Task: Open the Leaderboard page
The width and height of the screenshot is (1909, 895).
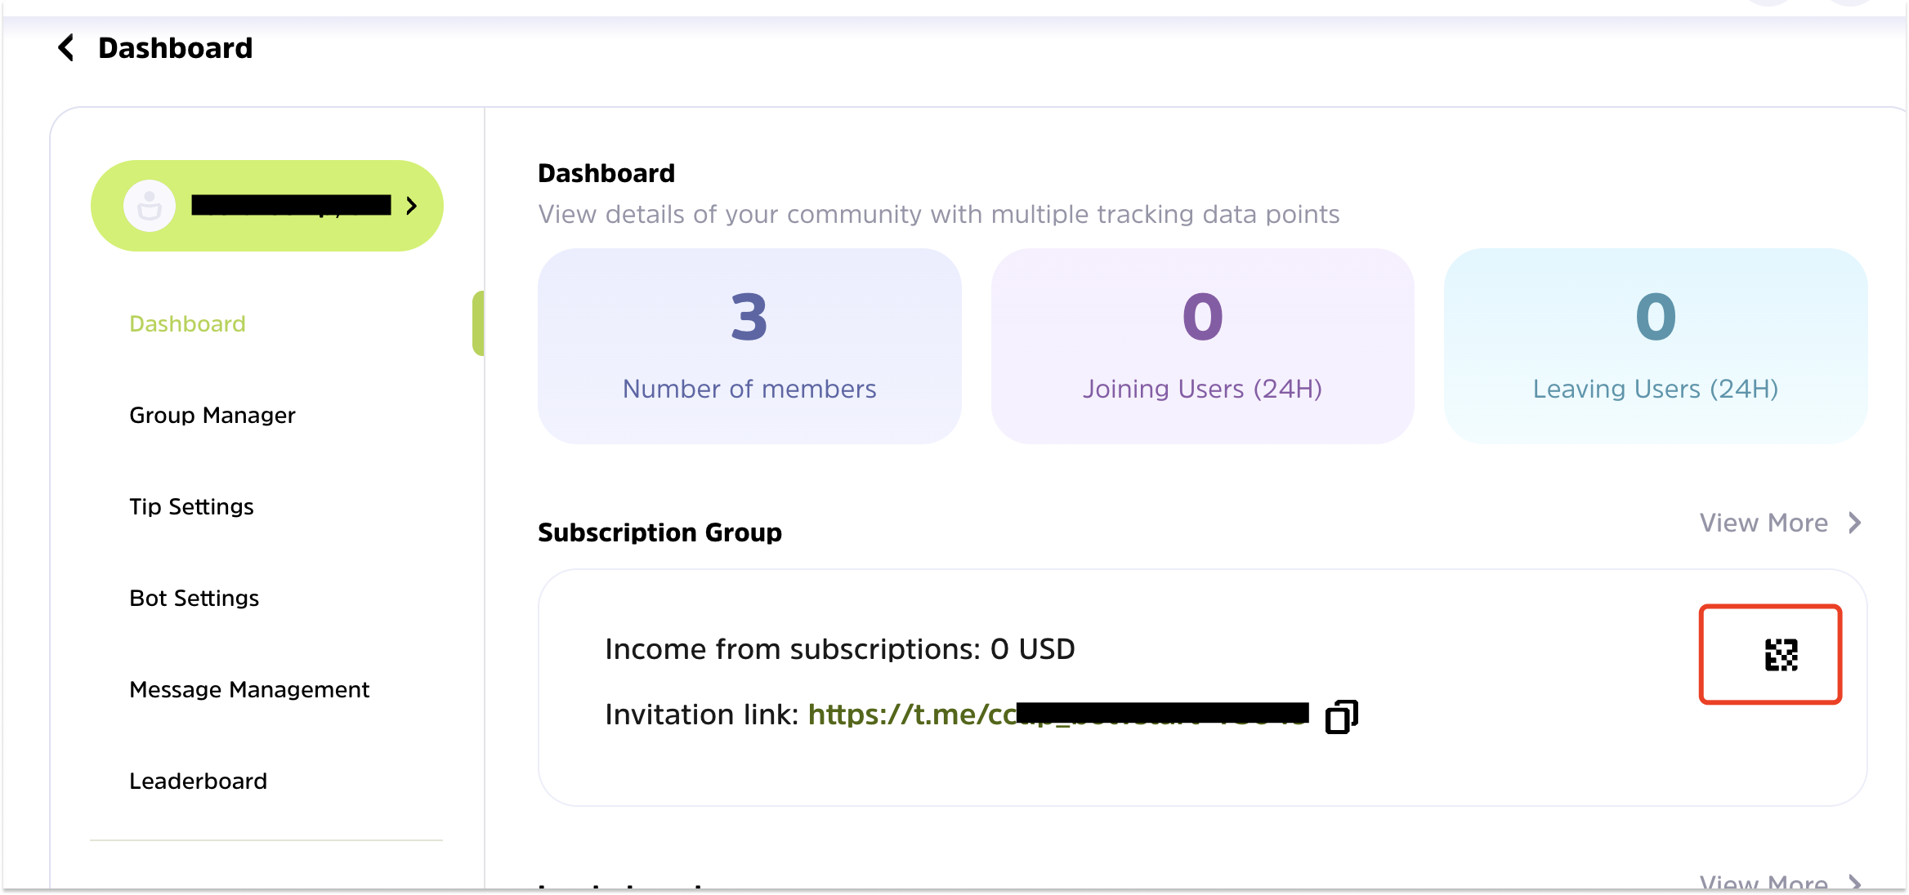Action: (x=198, y=781)
